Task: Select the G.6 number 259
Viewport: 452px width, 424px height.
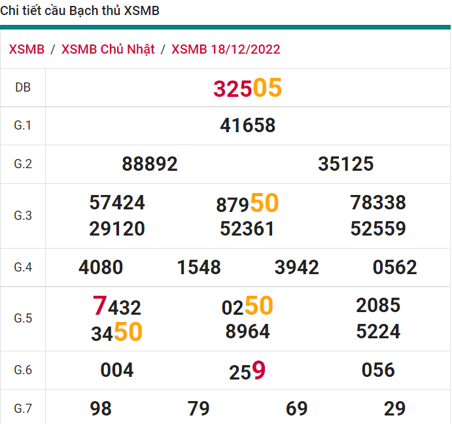Action: 247,371
